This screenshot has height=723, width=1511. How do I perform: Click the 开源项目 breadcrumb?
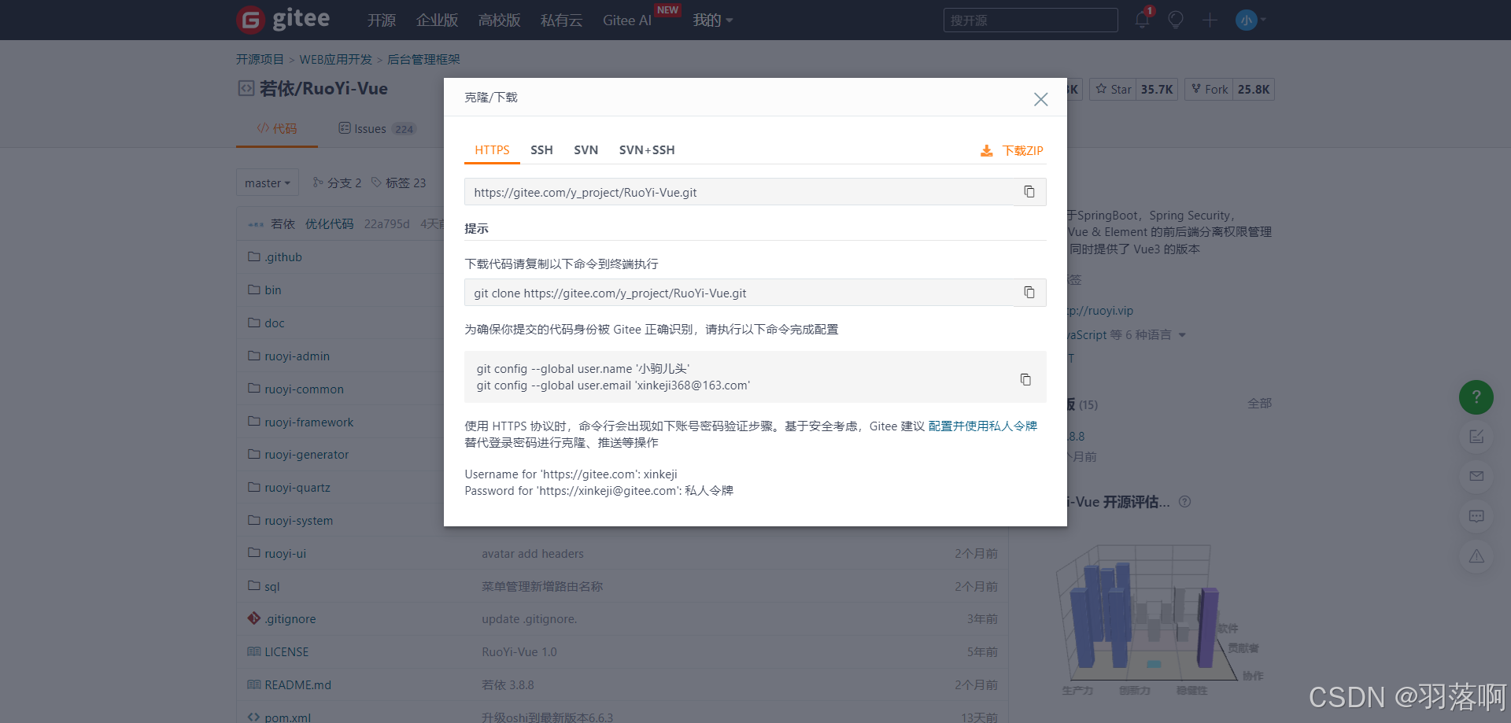pyautogui.click(x=260, y=59)
